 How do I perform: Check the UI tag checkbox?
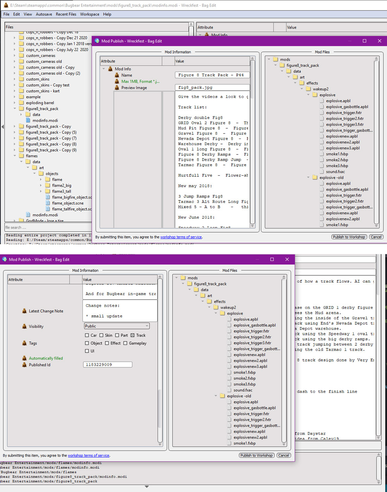pyautogui.click(x=87, y=351)
